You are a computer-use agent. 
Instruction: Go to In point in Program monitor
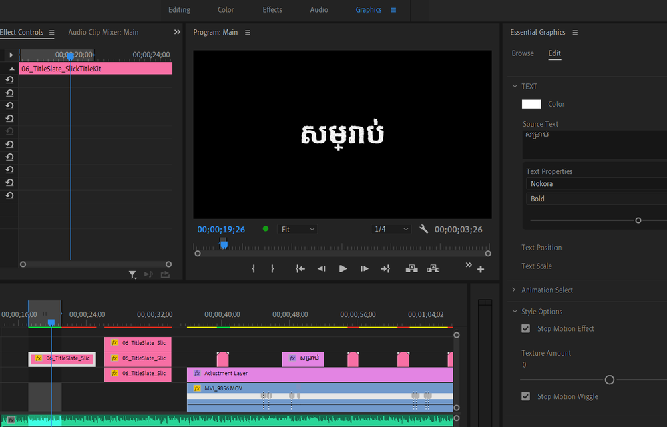tap(300, 268)
